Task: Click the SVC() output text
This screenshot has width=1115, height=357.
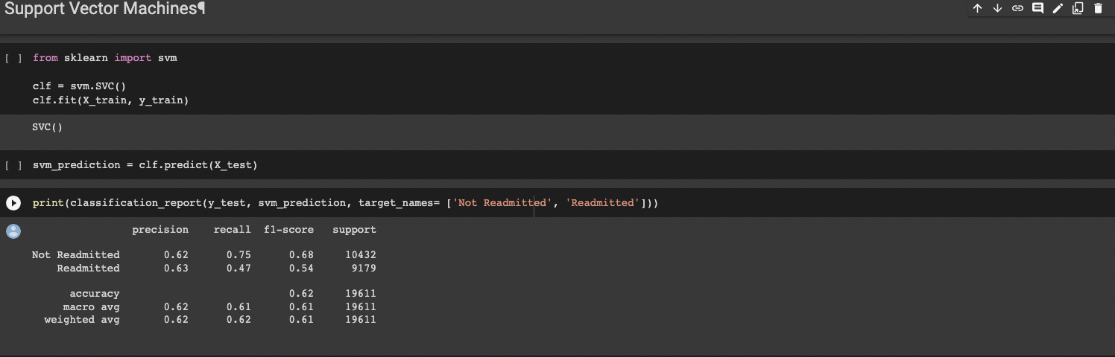Action: coord(47,127)
